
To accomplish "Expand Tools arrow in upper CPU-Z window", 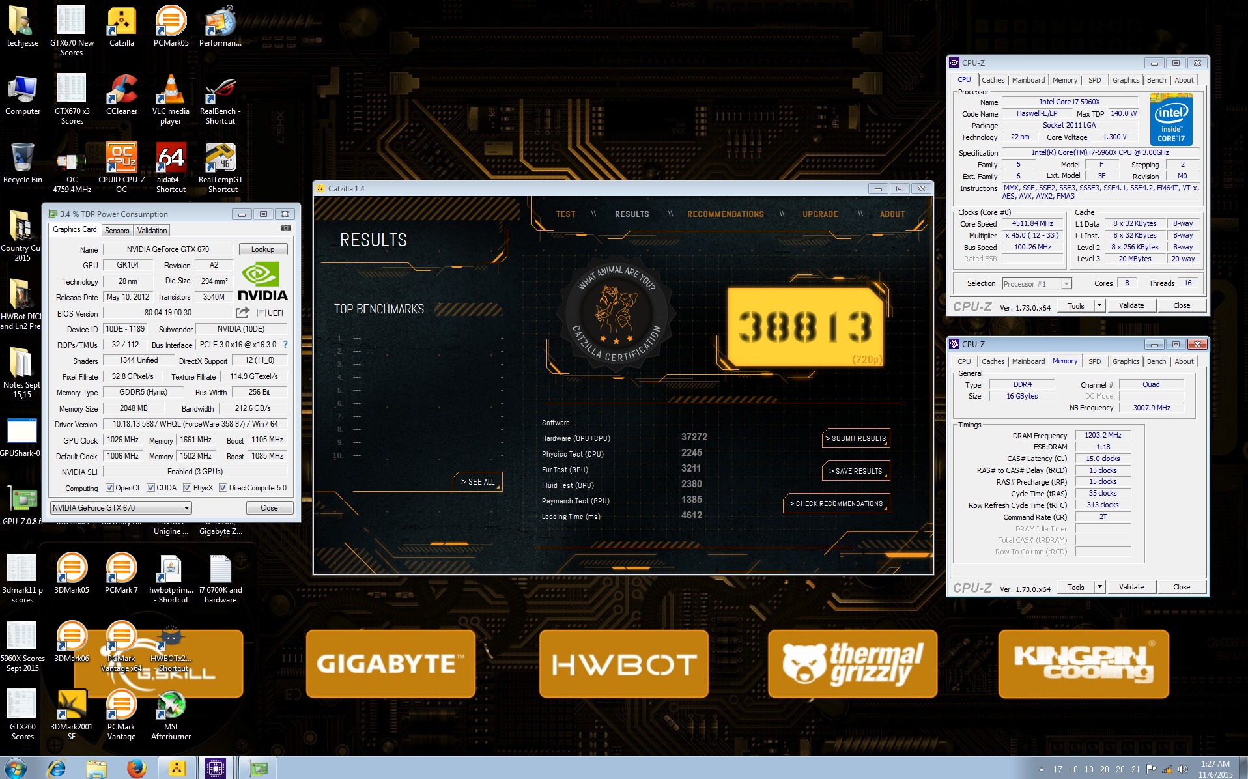I will point(1099,305).
